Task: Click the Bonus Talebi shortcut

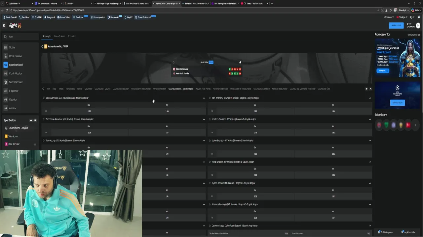Action: (64, 17)
